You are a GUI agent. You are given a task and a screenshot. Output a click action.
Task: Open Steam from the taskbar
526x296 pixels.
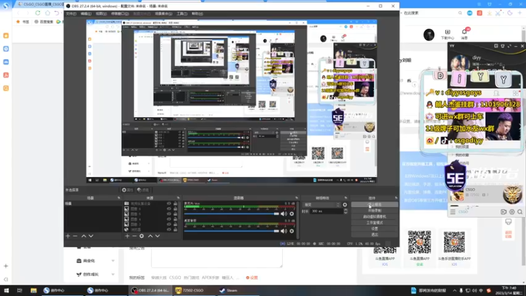229,290
